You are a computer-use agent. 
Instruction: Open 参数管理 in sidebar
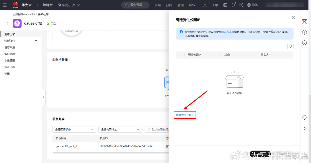point(10,60)
